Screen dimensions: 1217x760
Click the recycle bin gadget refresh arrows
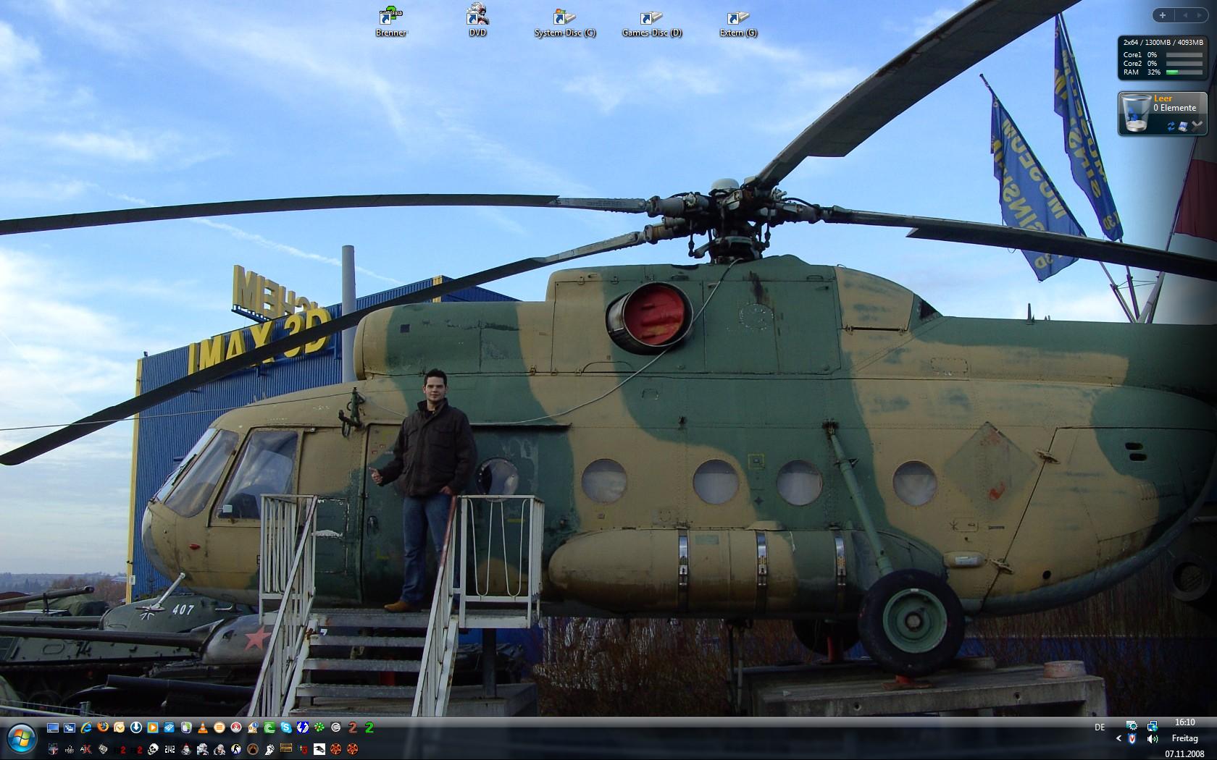pyautogui.click(x=1171, y=126)
